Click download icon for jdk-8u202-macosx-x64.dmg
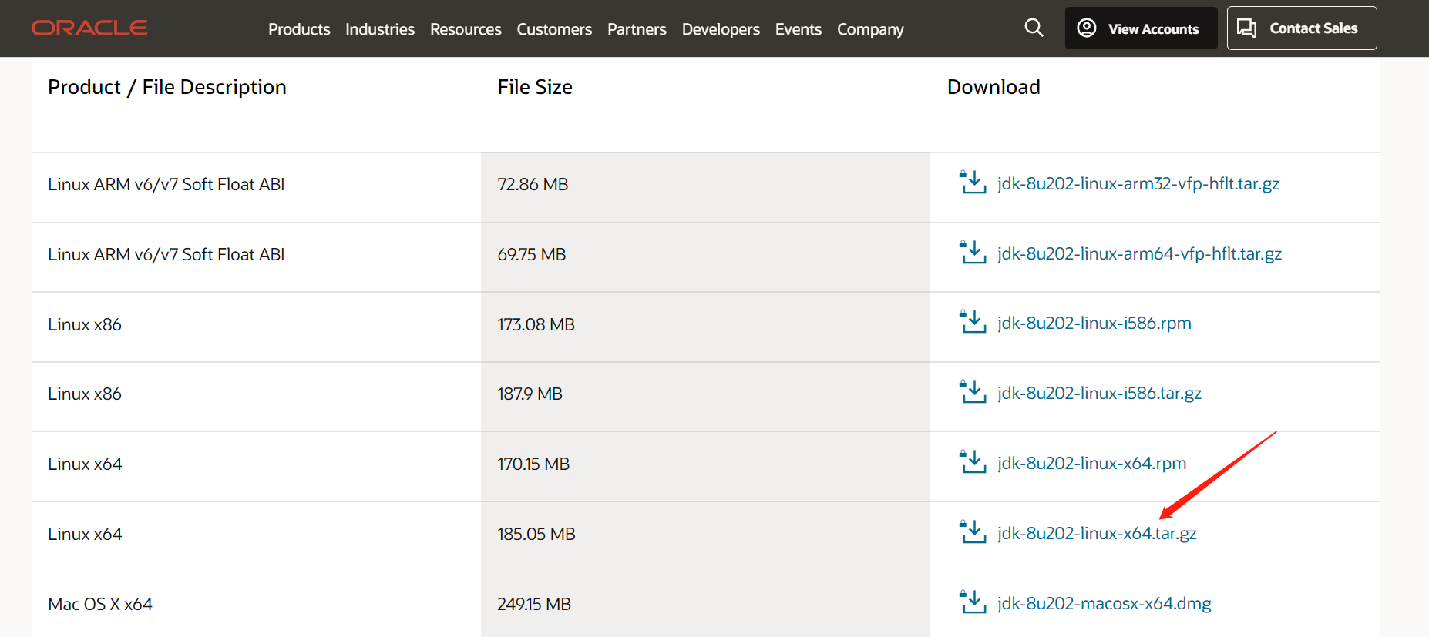 [x=973, y=602]
